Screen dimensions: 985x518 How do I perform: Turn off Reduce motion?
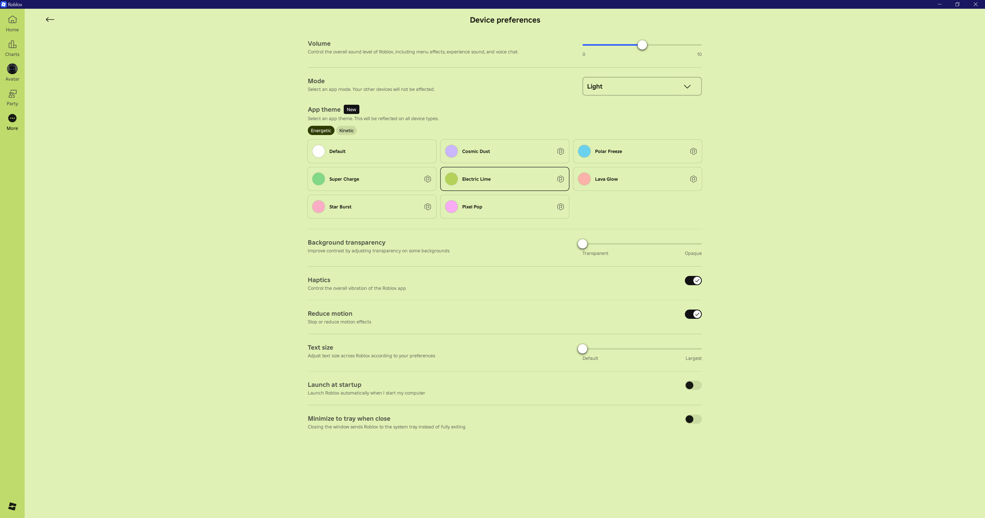pos(693,314)
